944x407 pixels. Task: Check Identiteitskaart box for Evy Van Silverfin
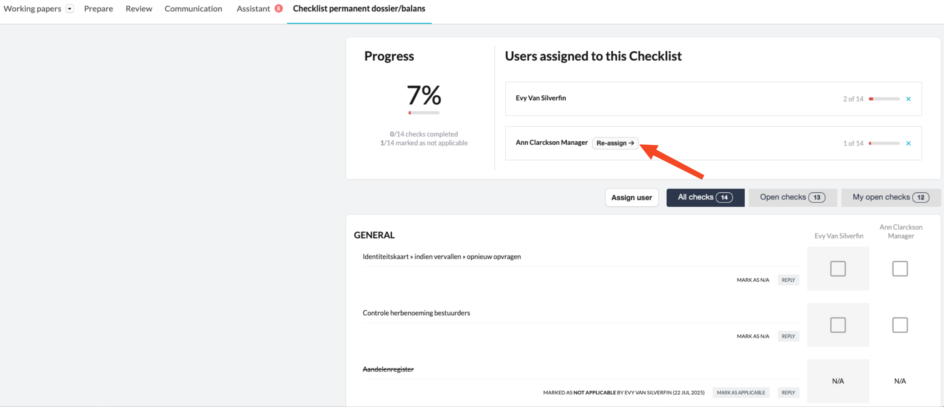click(x=838, y=268)
